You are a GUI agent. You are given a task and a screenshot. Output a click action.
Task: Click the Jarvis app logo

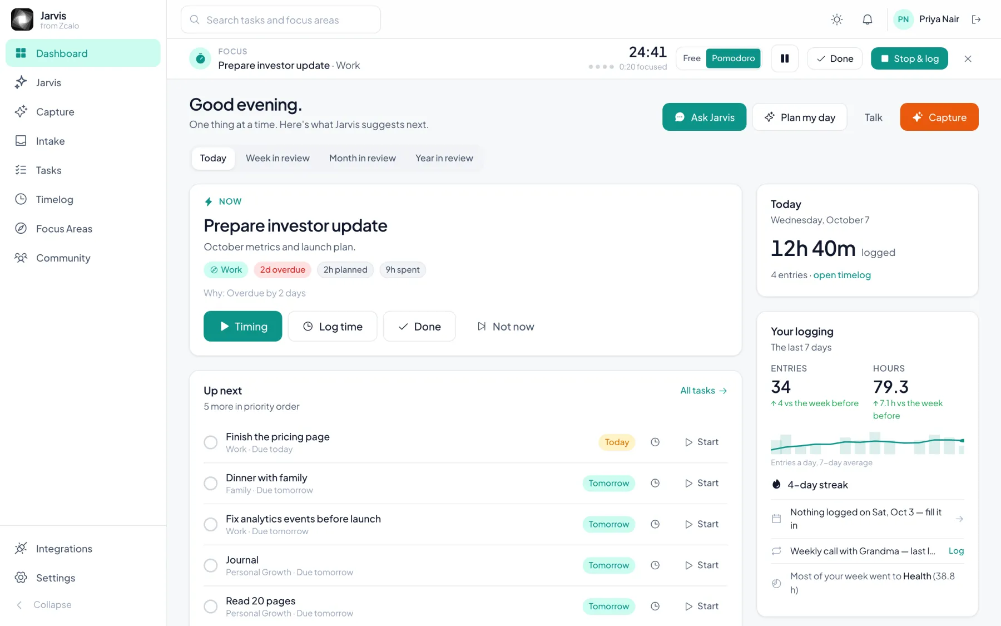[x=22, y=19]
